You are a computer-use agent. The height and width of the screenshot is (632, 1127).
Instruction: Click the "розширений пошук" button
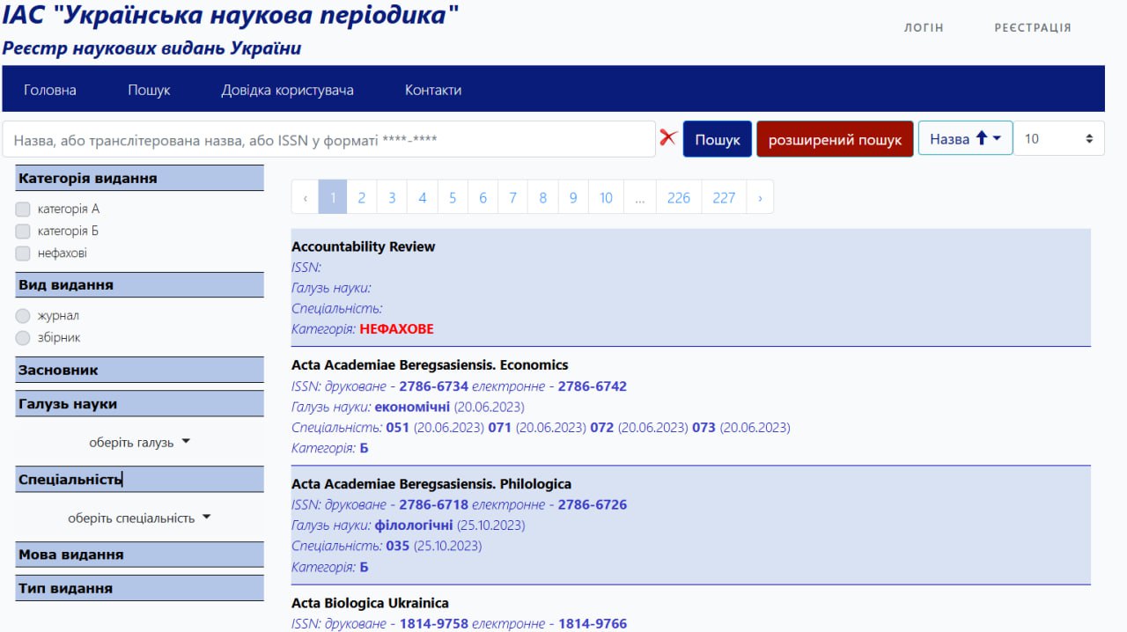(835, 139)
